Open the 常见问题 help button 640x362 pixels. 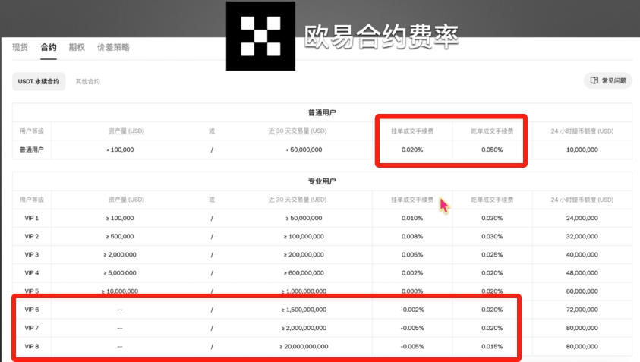608,80
